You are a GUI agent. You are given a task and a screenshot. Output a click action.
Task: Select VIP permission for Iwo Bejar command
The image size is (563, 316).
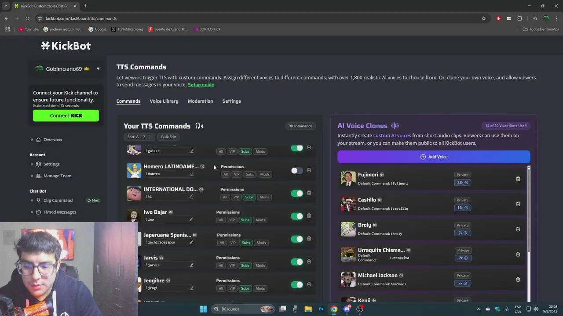point(232,220)
